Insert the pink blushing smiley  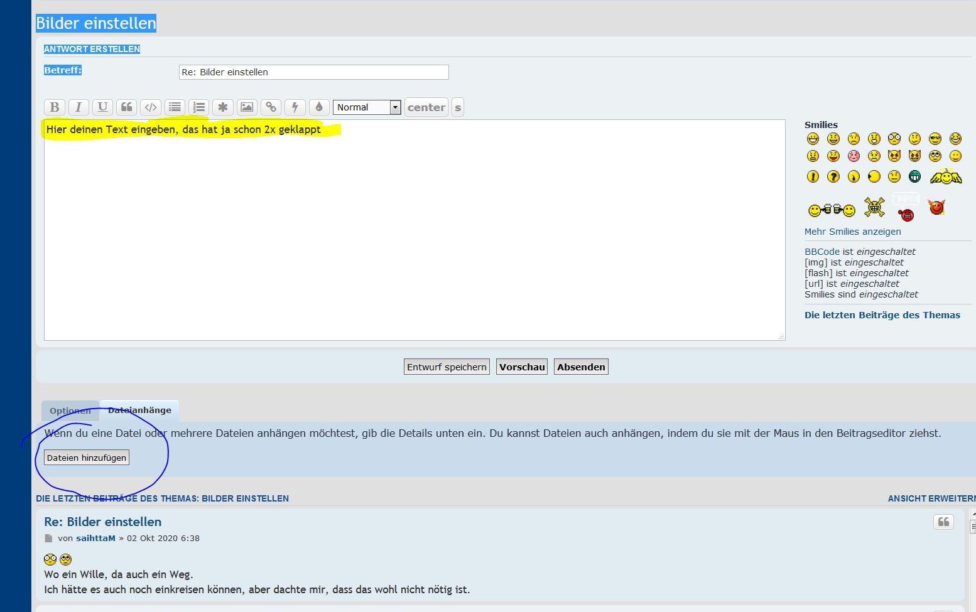854,156
